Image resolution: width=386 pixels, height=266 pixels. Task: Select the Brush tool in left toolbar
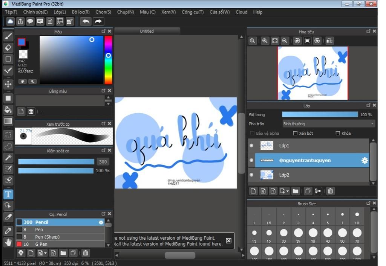8,36
